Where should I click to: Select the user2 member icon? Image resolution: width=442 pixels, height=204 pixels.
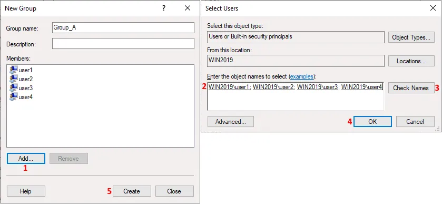[13, 79]
